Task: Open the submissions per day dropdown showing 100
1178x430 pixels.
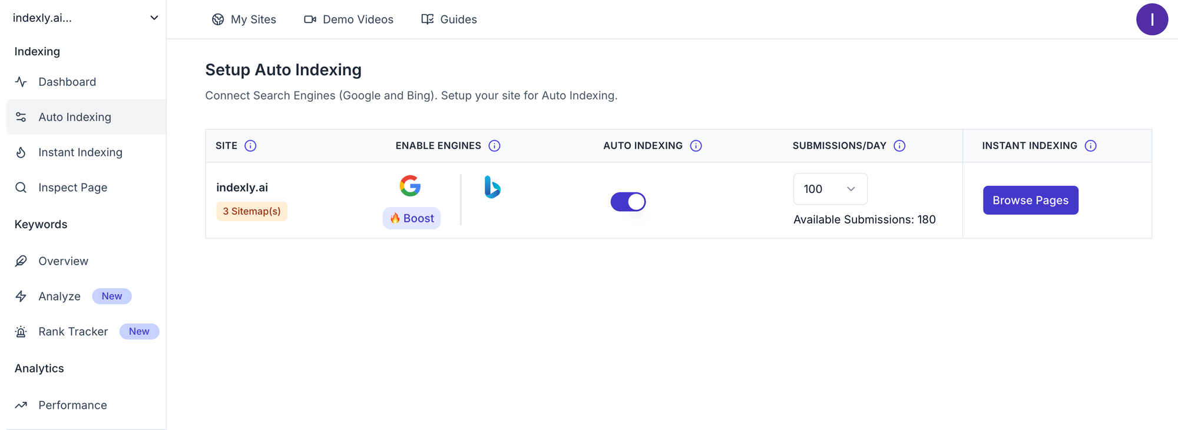Action: (830, 189)
